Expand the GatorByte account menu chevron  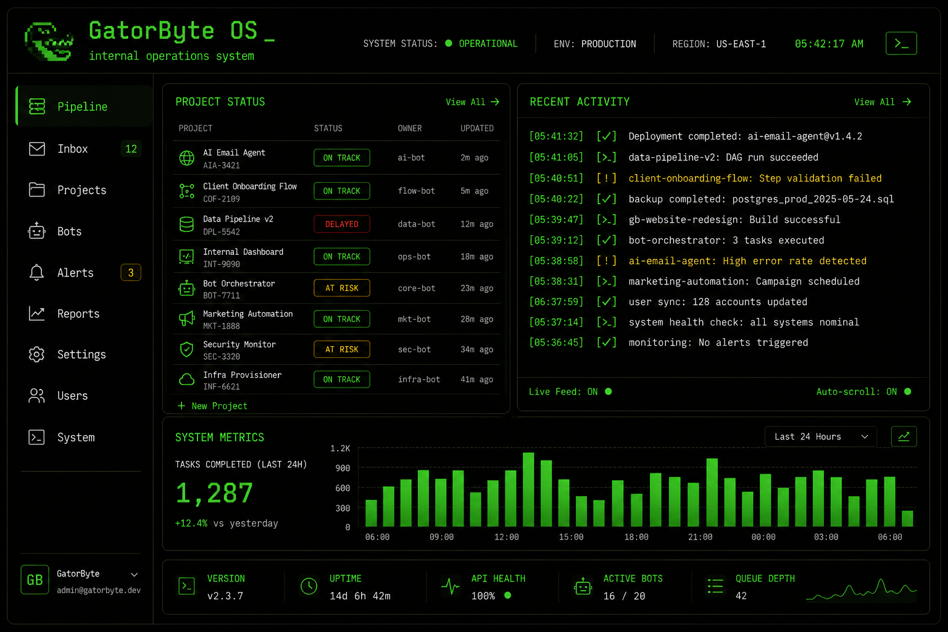click(134, 575)
